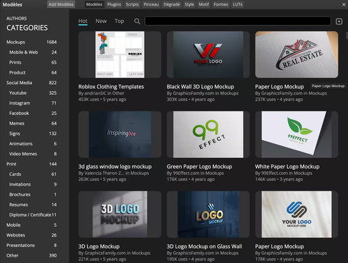Click the Roblox Clothing Templates title
The height and width of the screenshot is (263, 348).
[x=111, y=87]
